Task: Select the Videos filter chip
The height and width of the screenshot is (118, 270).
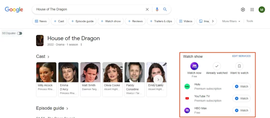Action: pyautogui.click(x=186, y=21)
